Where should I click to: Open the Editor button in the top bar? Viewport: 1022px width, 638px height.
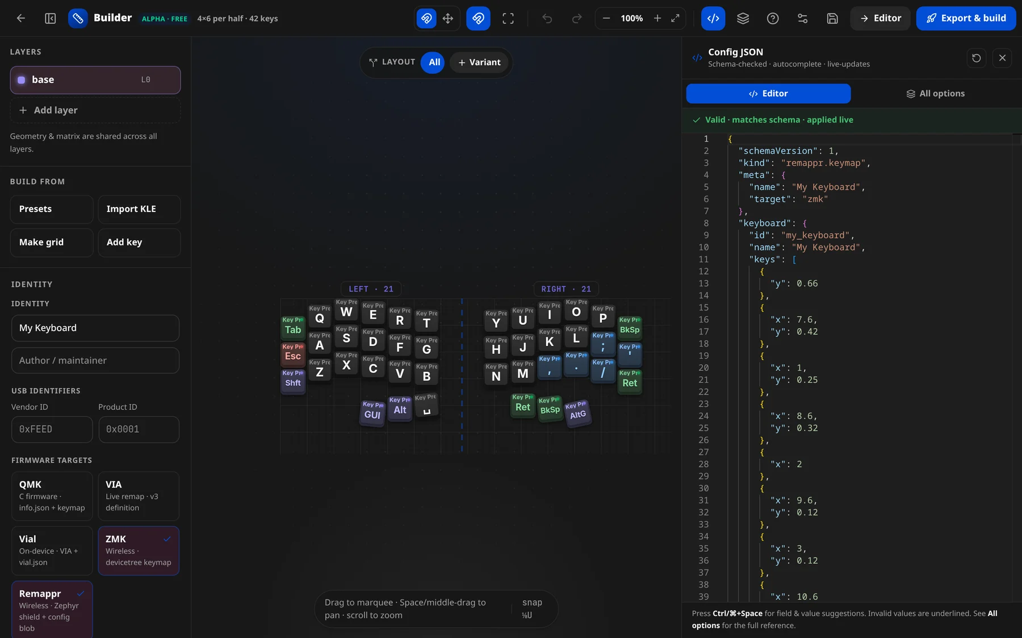(880, 18)
